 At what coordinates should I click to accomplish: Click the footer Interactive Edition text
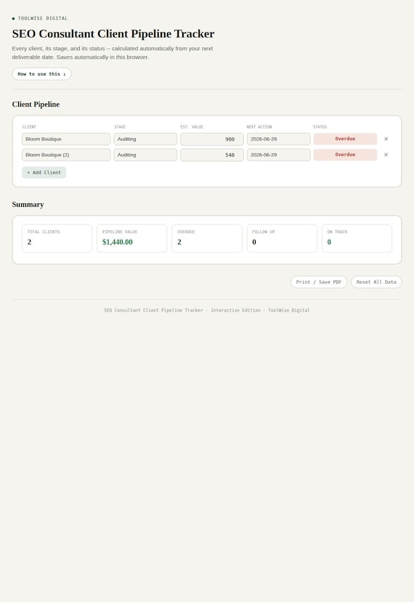[x=235, y=310]
